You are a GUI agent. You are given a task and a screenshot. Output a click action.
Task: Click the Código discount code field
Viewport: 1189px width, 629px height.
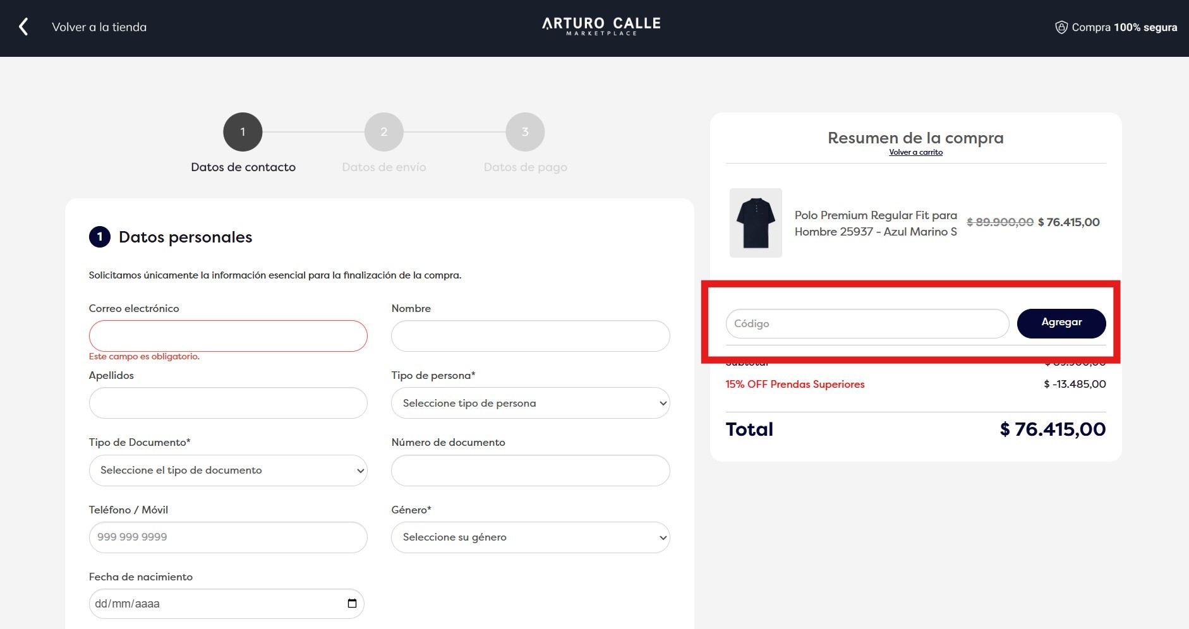pyautogui.click(x=867, y=323)
